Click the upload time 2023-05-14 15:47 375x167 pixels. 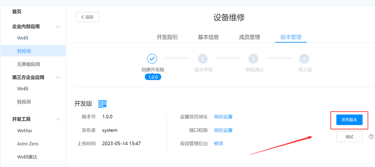pos(121,144)
